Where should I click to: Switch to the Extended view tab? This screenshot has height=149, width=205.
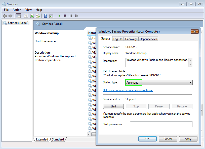42,139
